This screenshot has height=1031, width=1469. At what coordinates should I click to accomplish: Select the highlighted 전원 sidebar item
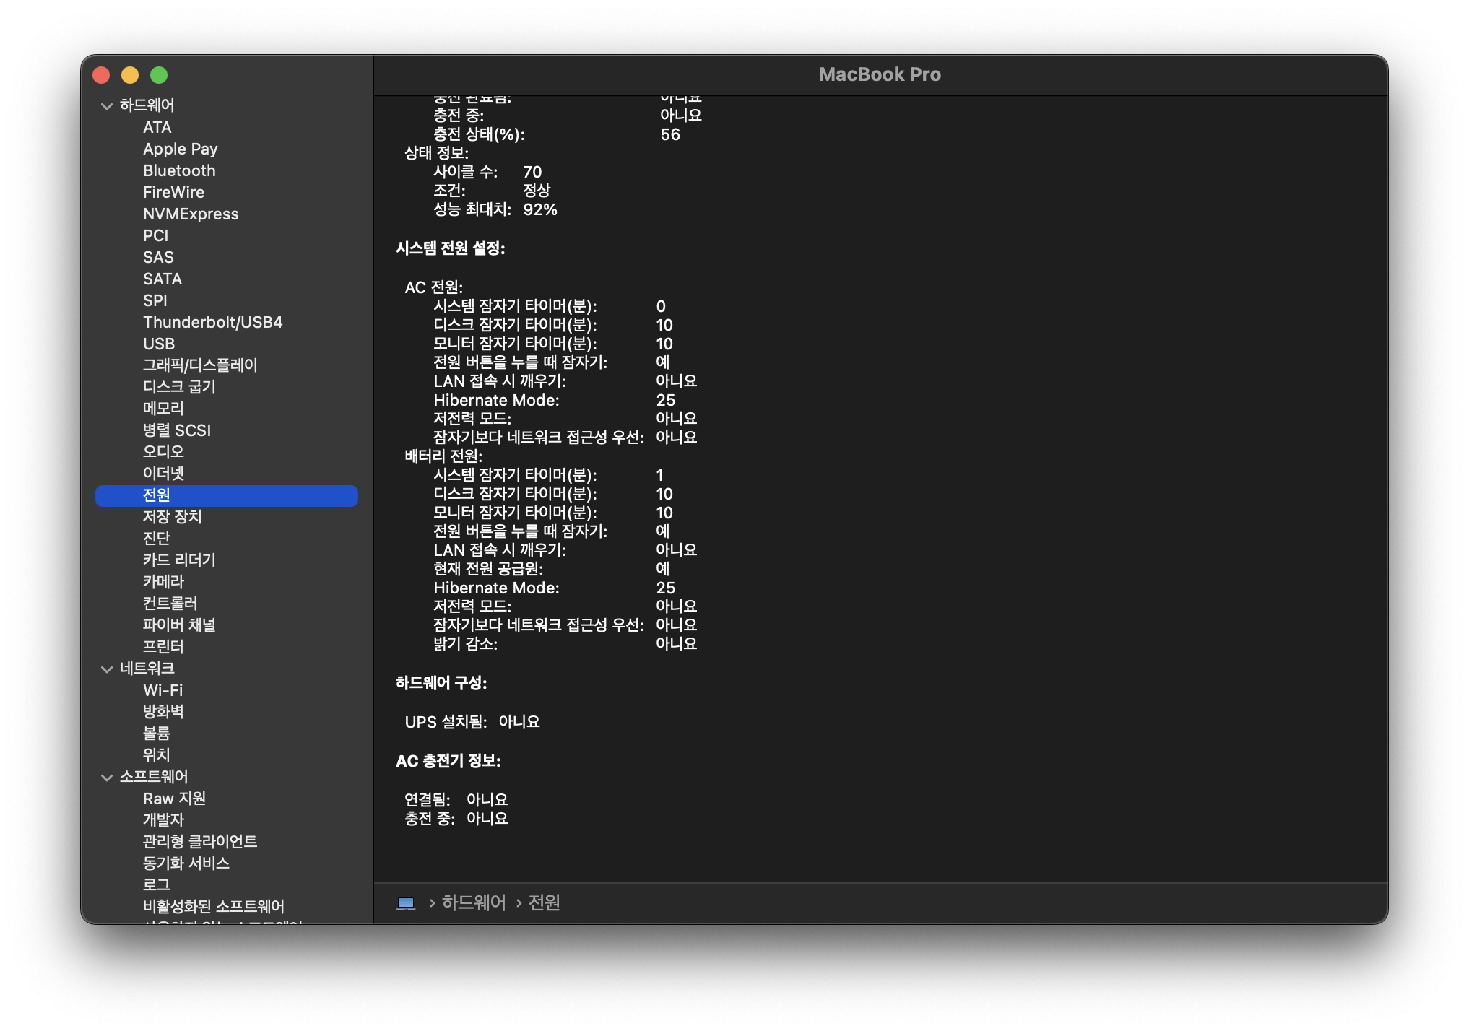coord(157,495)
